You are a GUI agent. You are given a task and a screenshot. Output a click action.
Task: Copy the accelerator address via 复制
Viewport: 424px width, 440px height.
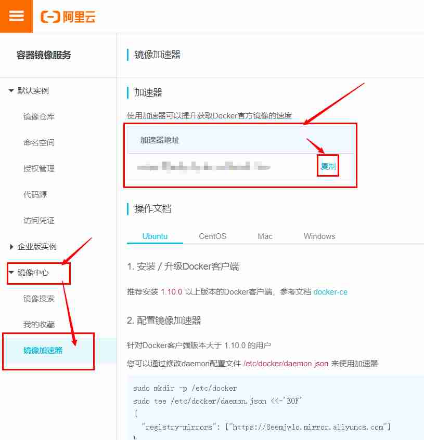click(328, 166)
